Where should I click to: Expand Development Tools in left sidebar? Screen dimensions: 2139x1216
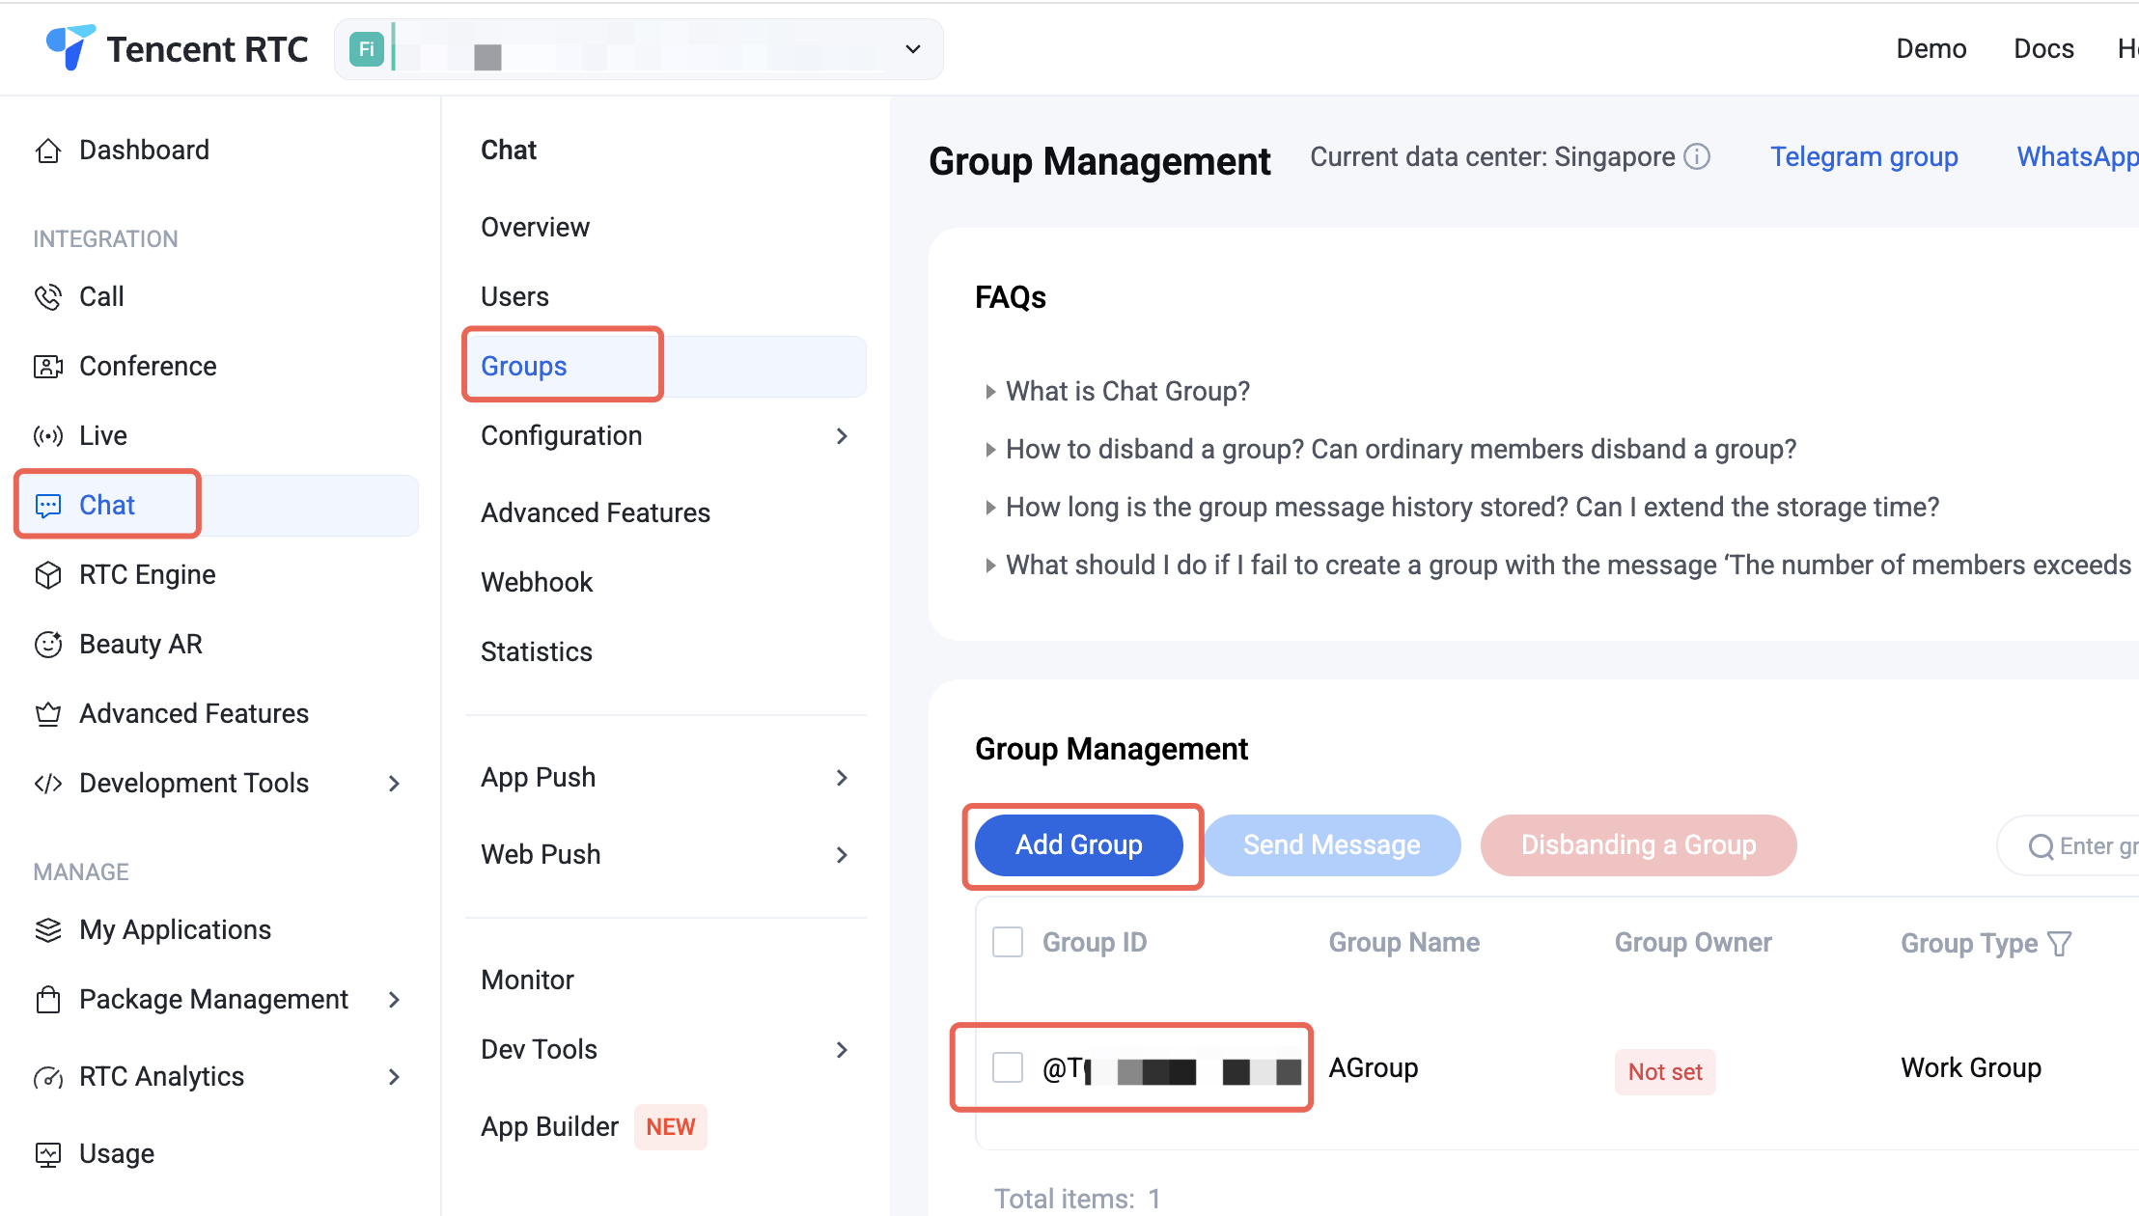point(394,784)
